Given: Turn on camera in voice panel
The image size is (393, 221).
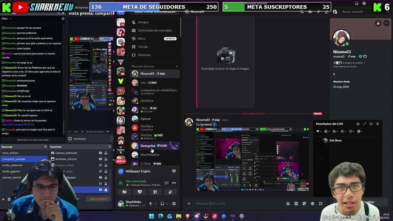Looking at the screenshot, I should (x=124, y=192).
